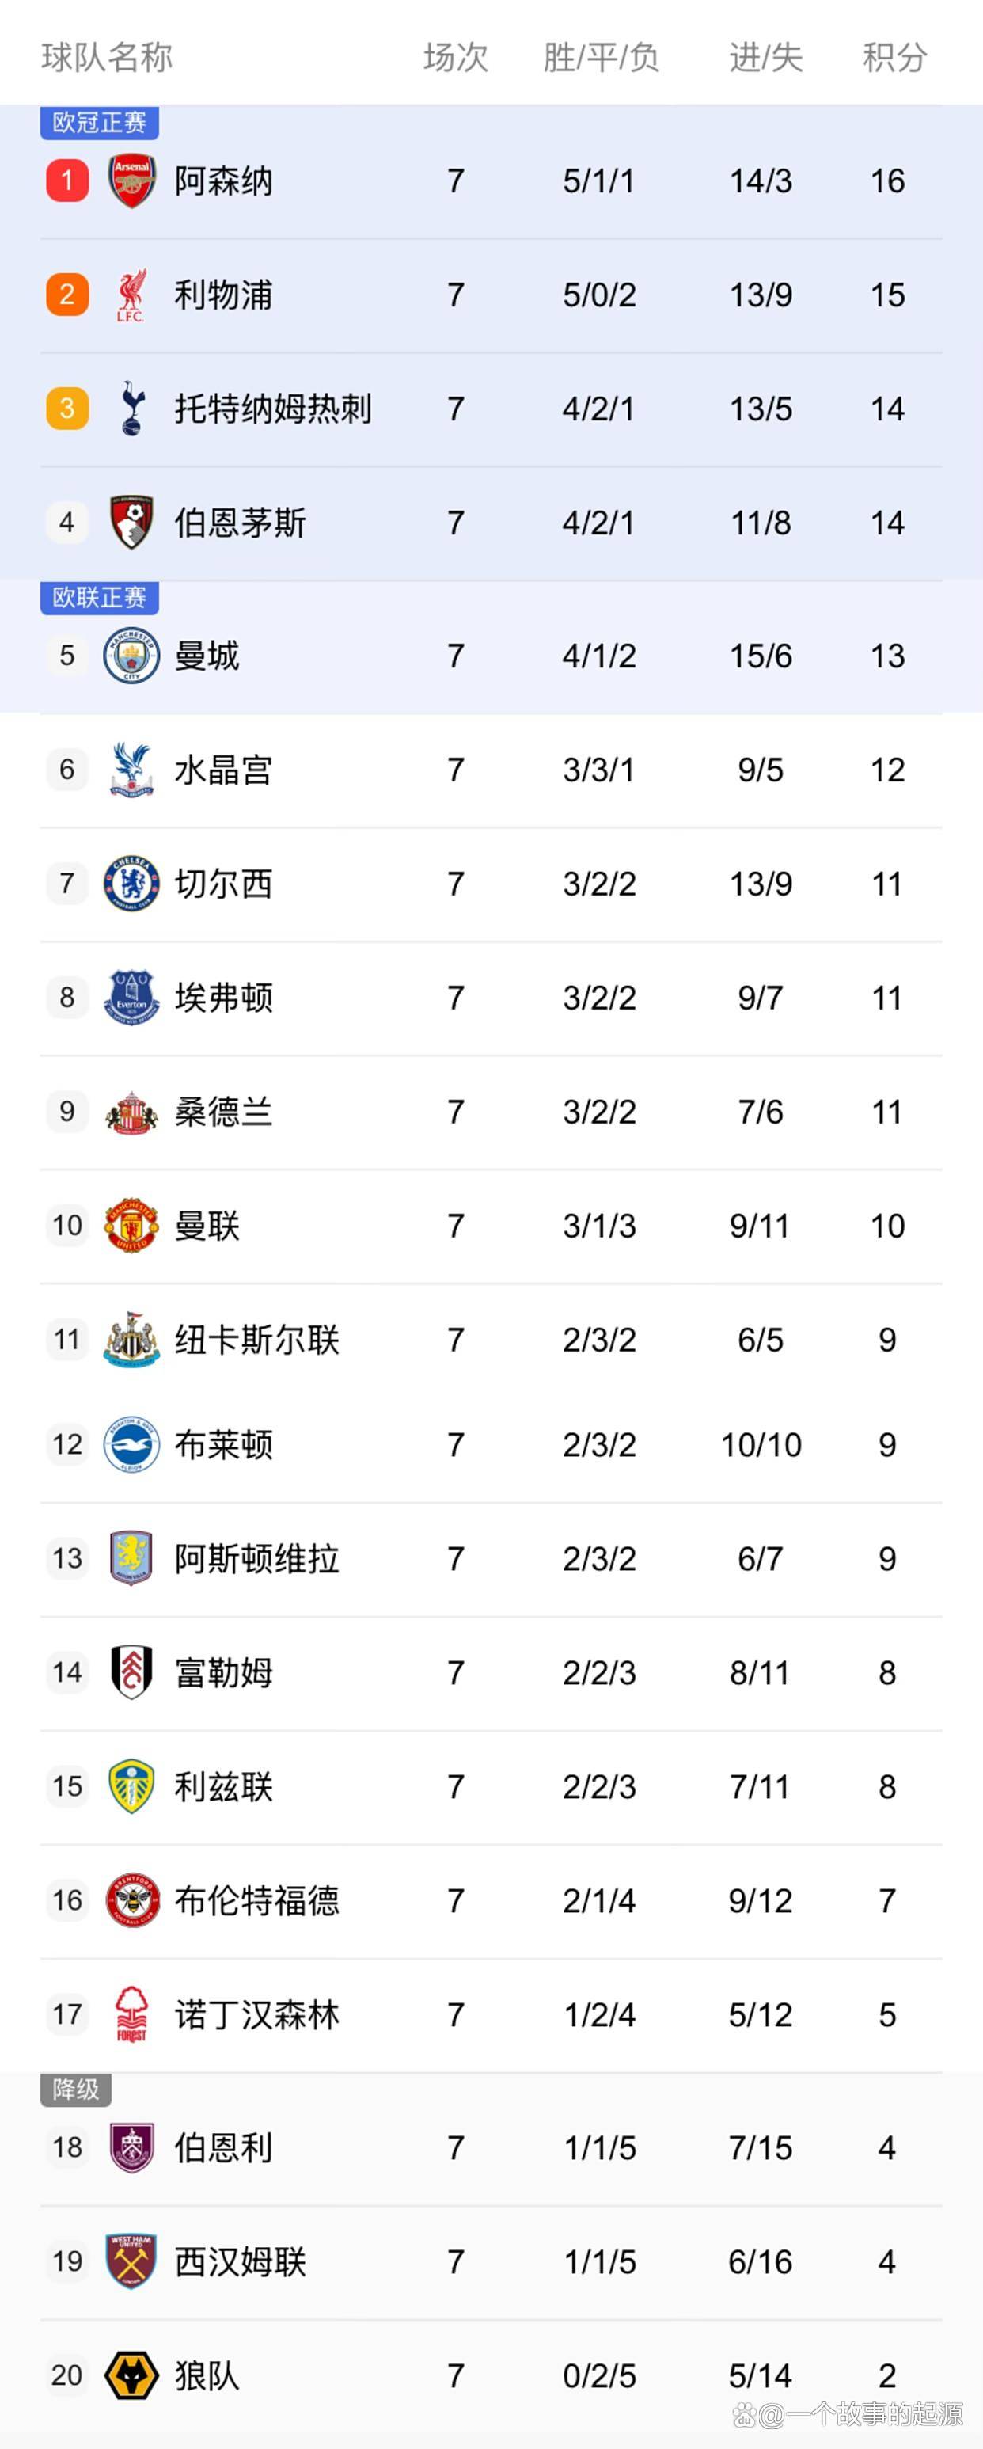This screenshot has height=2449, width=983.
Task: Tap the Manchester United red crest
Action: [x=131, y=1226]
